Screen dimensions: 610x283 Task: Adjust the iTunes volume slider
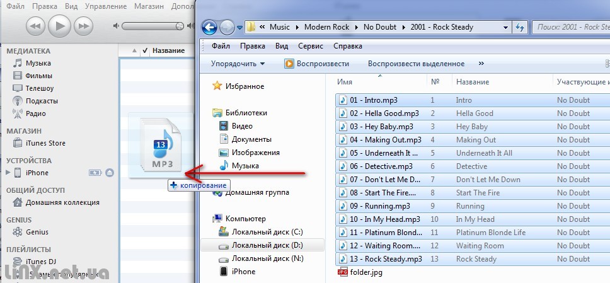click(152, 26)
